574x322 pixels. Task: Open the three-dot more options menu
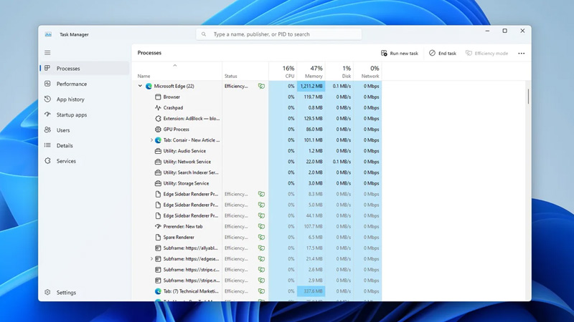522,53
